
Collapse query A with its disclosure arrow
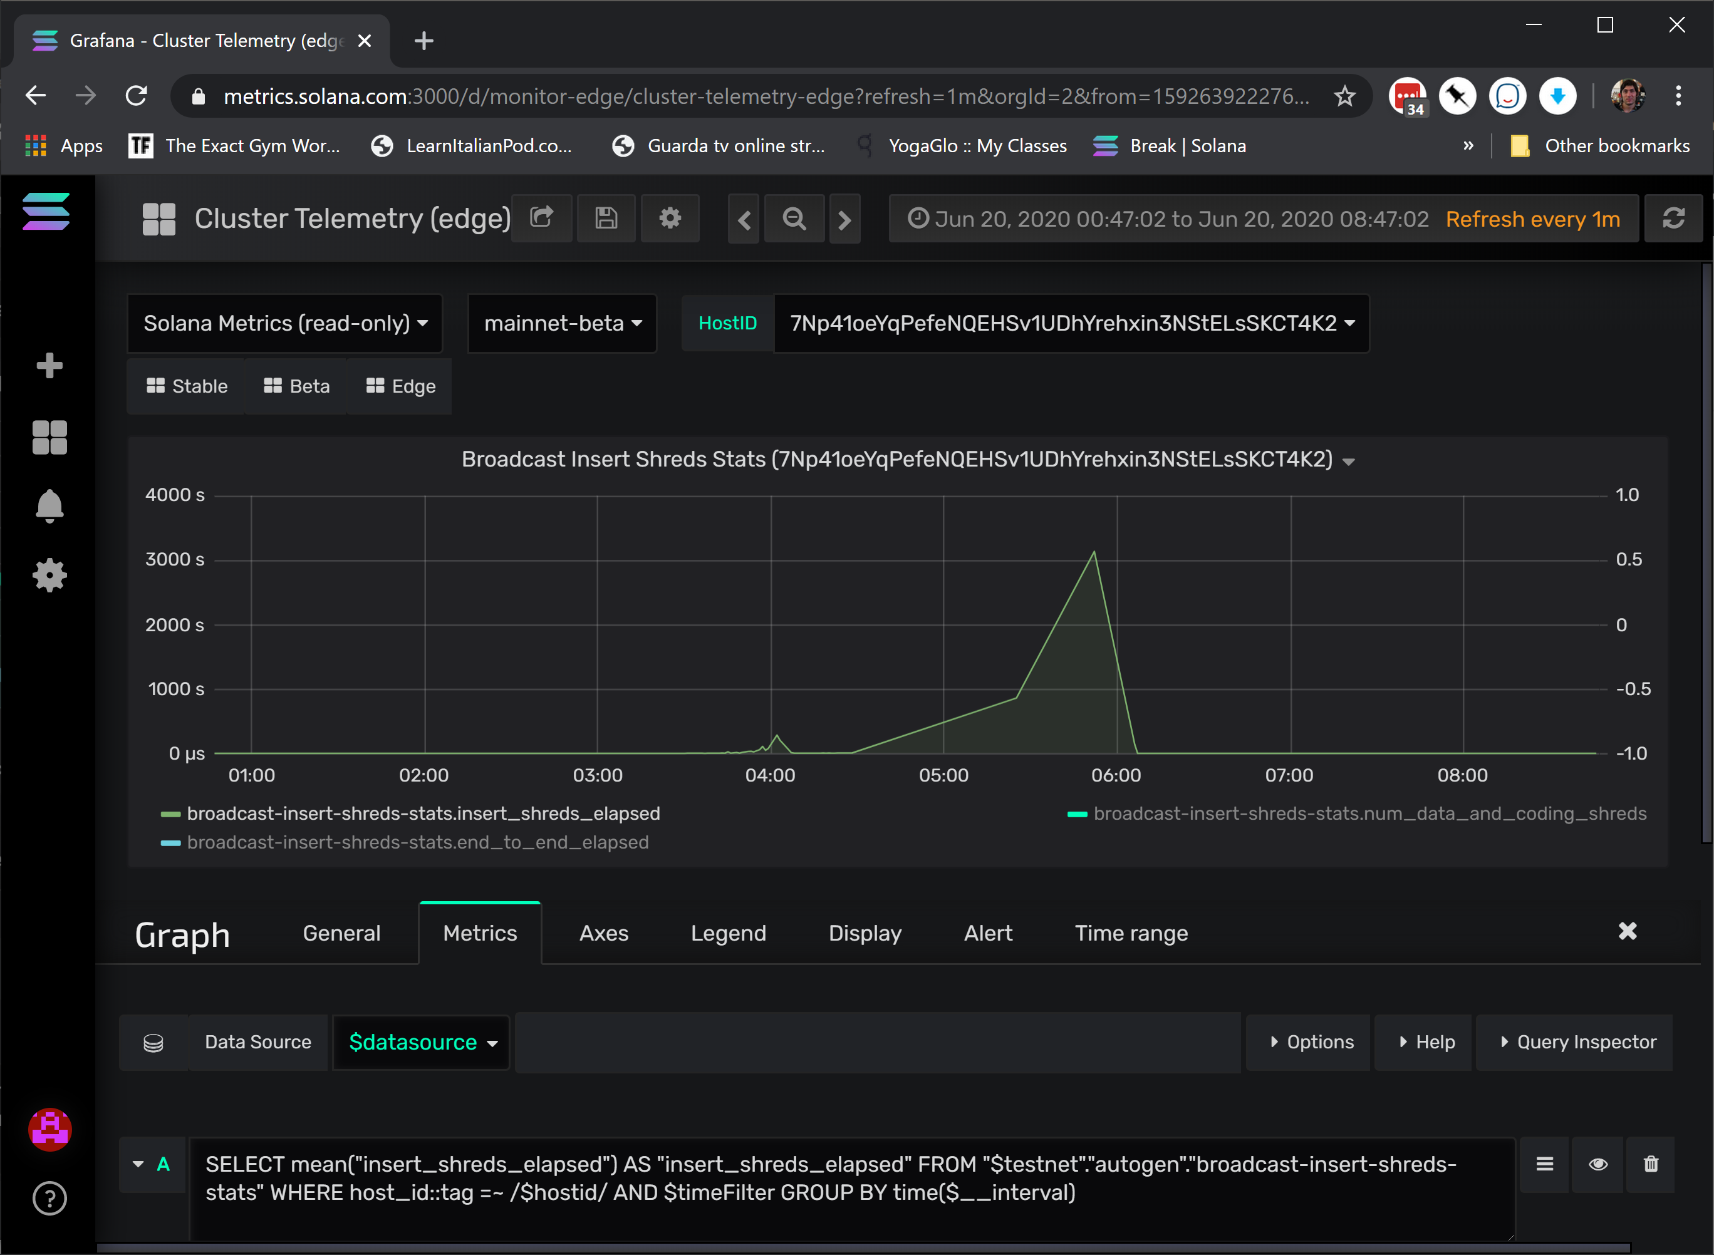(139, 1164)
